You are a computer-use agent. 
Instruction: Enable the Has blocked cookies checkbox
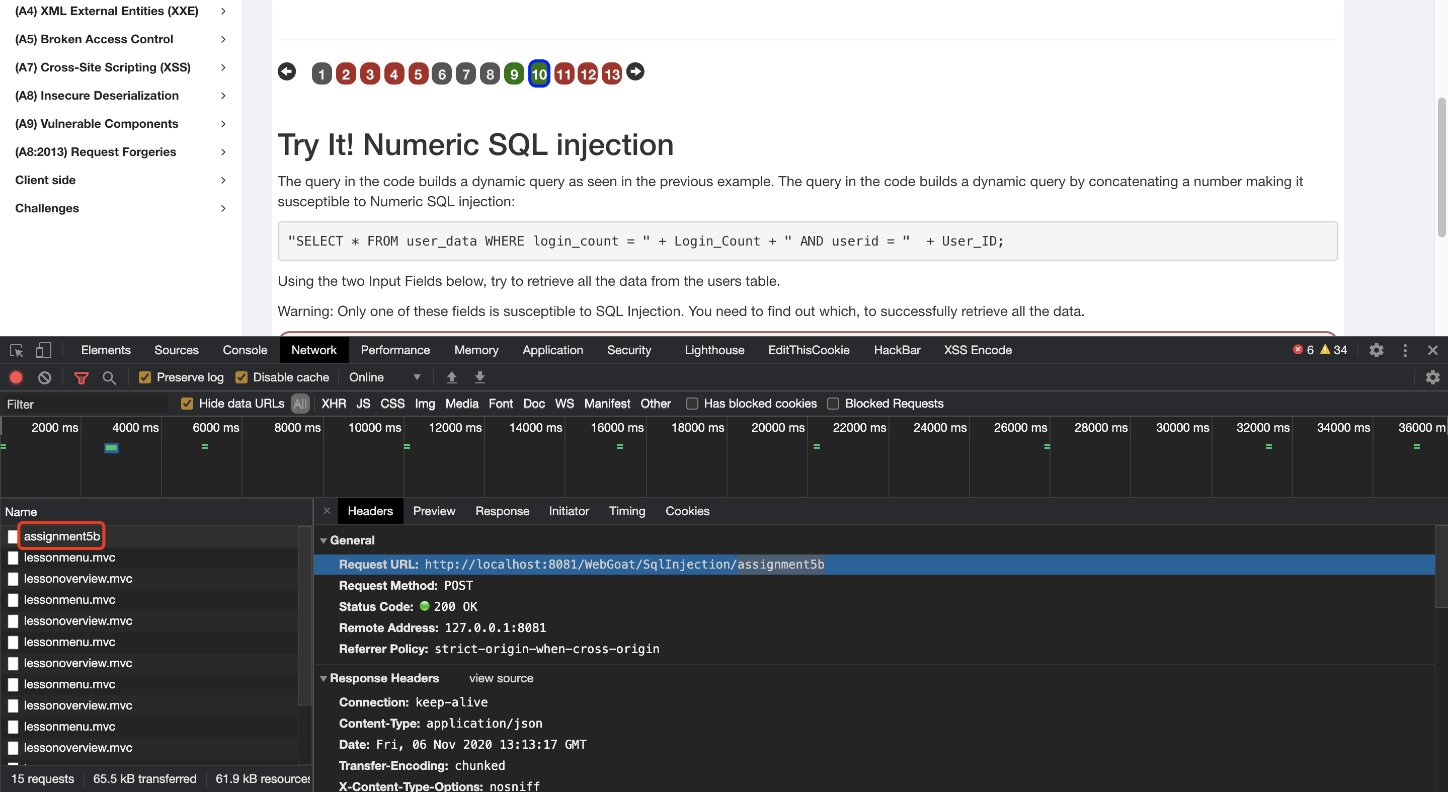[x=692, y=404]
